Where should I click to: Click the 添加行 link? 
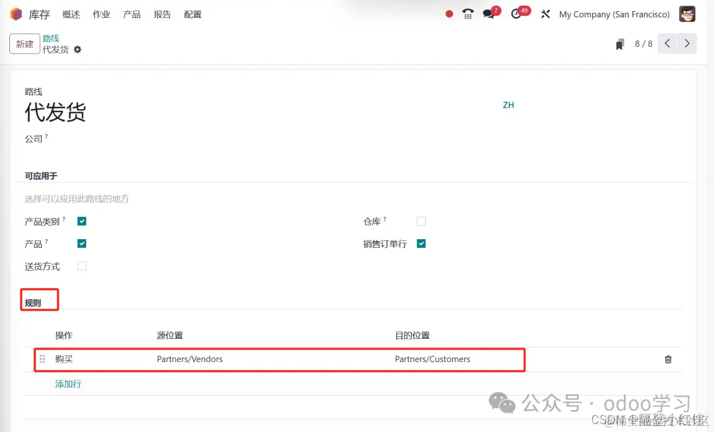point(68,384)
